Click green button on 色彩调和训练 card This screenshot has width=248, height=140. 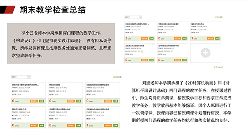(79, 101)
